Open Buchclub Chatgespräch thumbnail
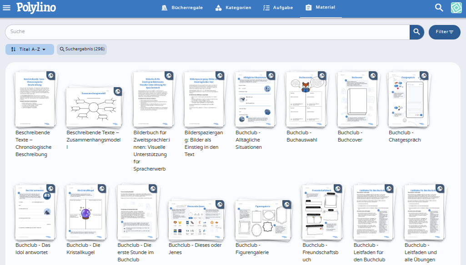 point(409,99)
